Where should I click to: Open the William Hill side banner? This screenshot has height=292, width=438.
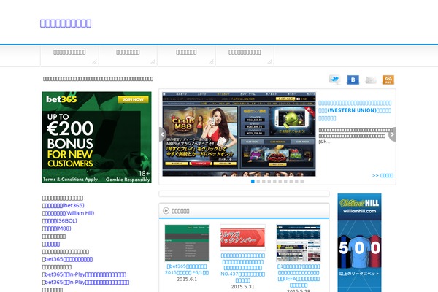(359, 242)
